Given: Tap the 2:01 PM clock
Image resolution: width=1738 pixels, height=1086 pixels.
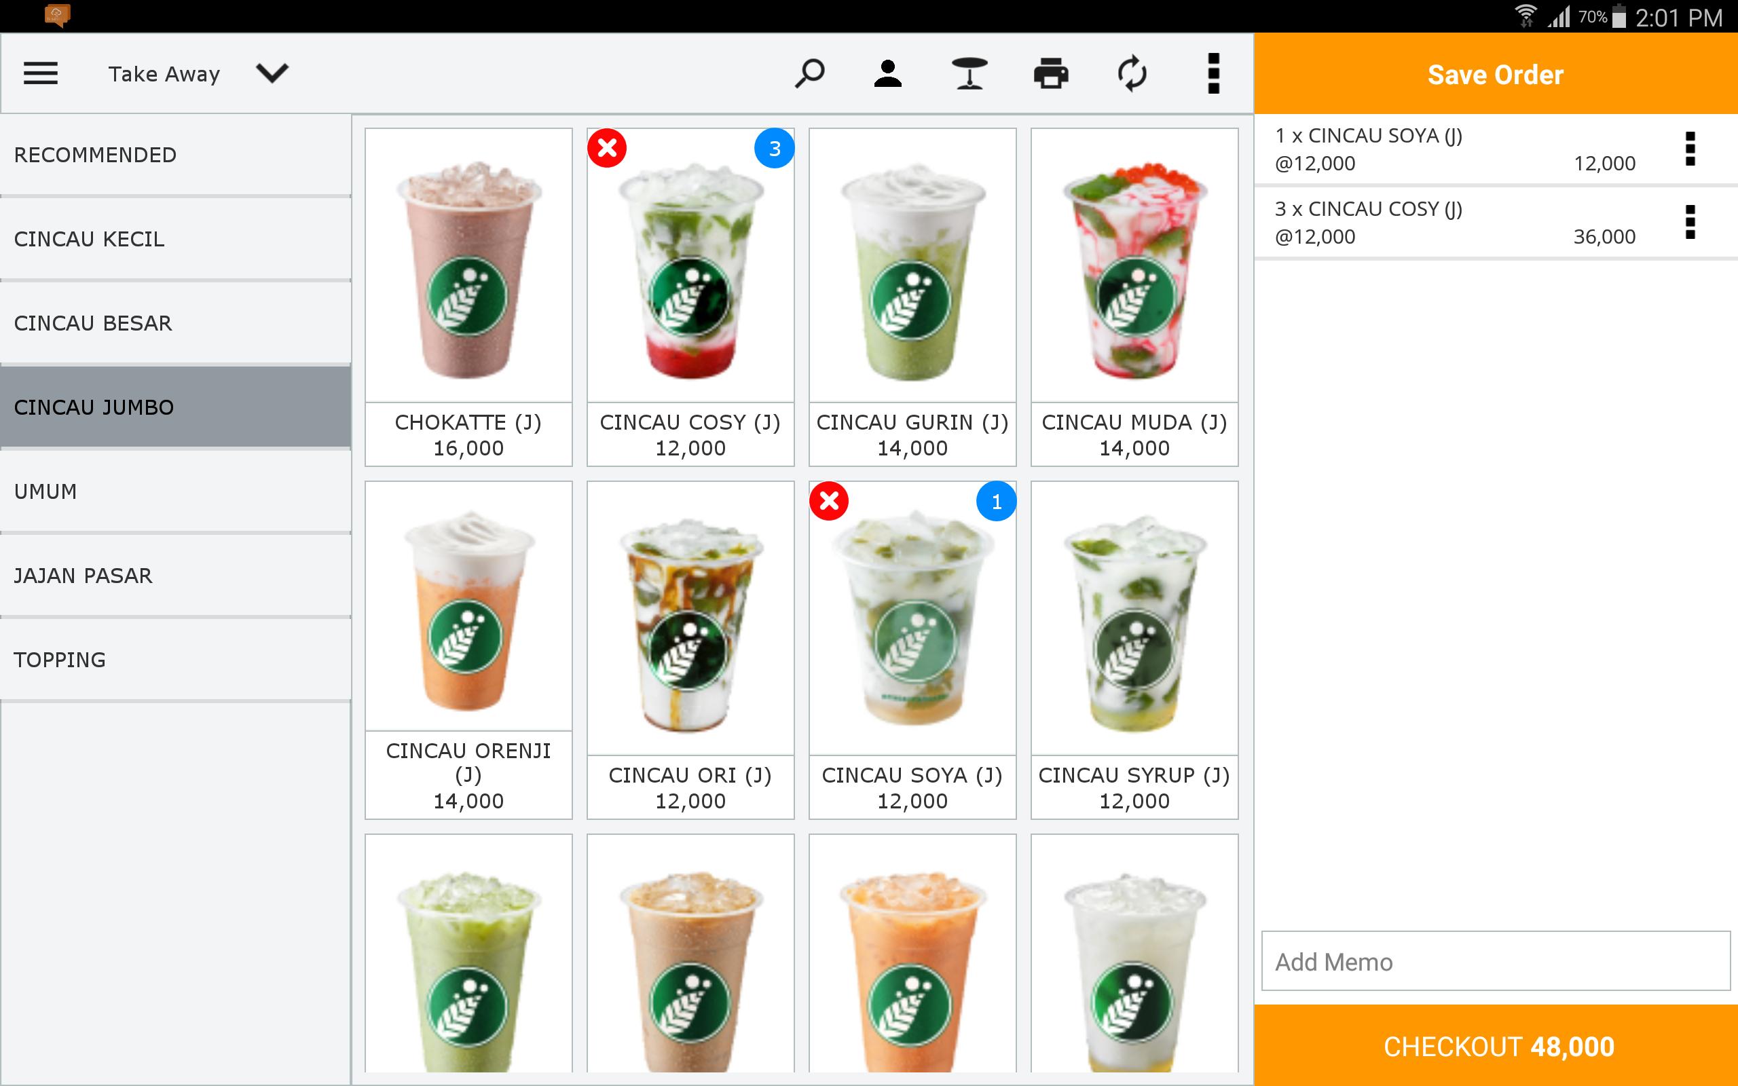Looking at the screenshot, I should click(1678, 16).
